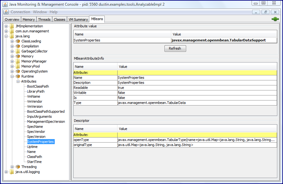Screen dimensions: 283x184
Task: Click the Java icon in window title bar
Action: point(5,4)
